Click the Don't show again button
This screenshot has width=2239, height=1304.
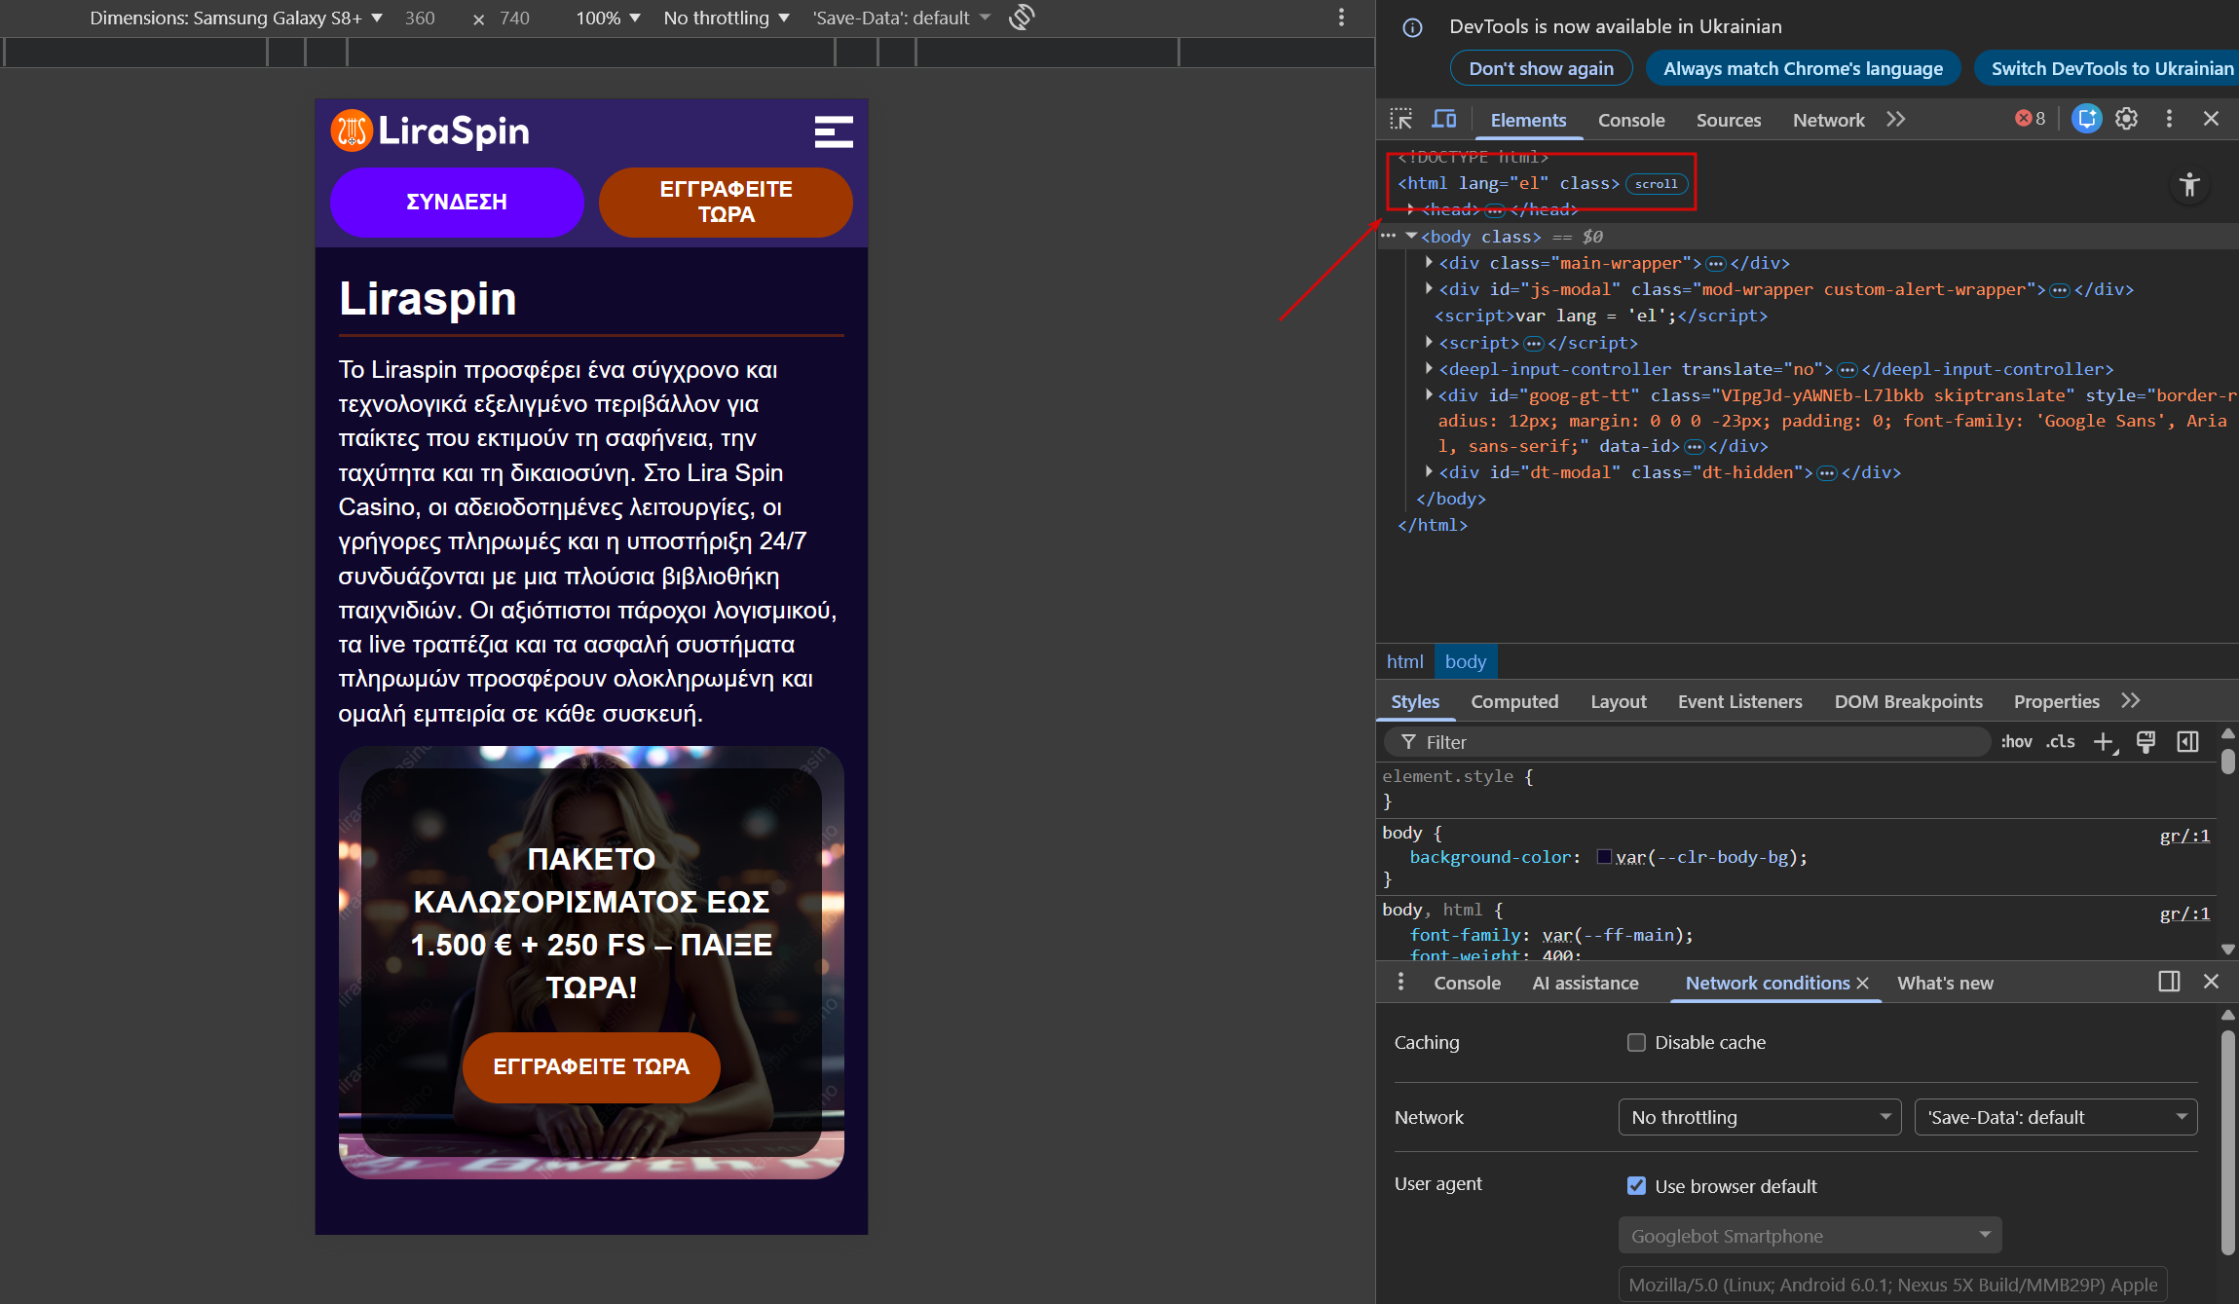[x=1541, y=68]
